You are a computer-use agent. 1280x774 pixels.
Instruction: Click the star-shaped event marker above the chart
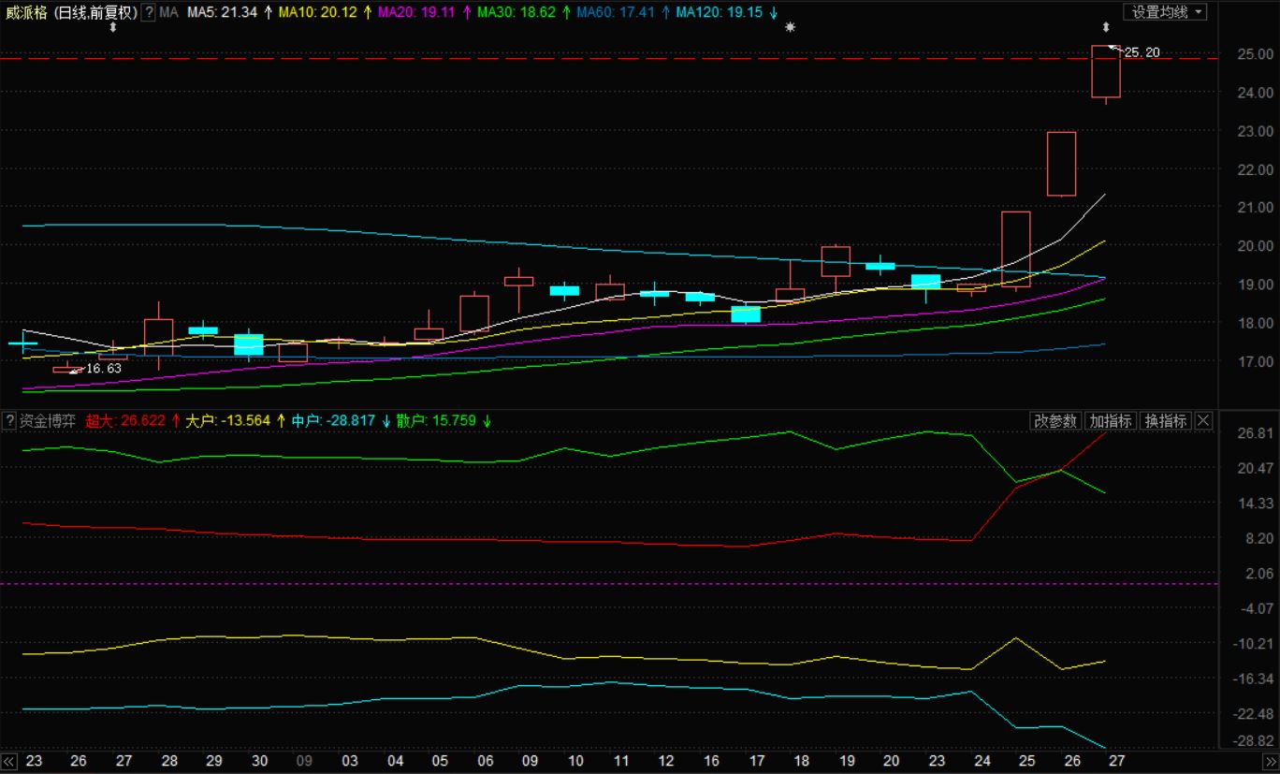790,27
